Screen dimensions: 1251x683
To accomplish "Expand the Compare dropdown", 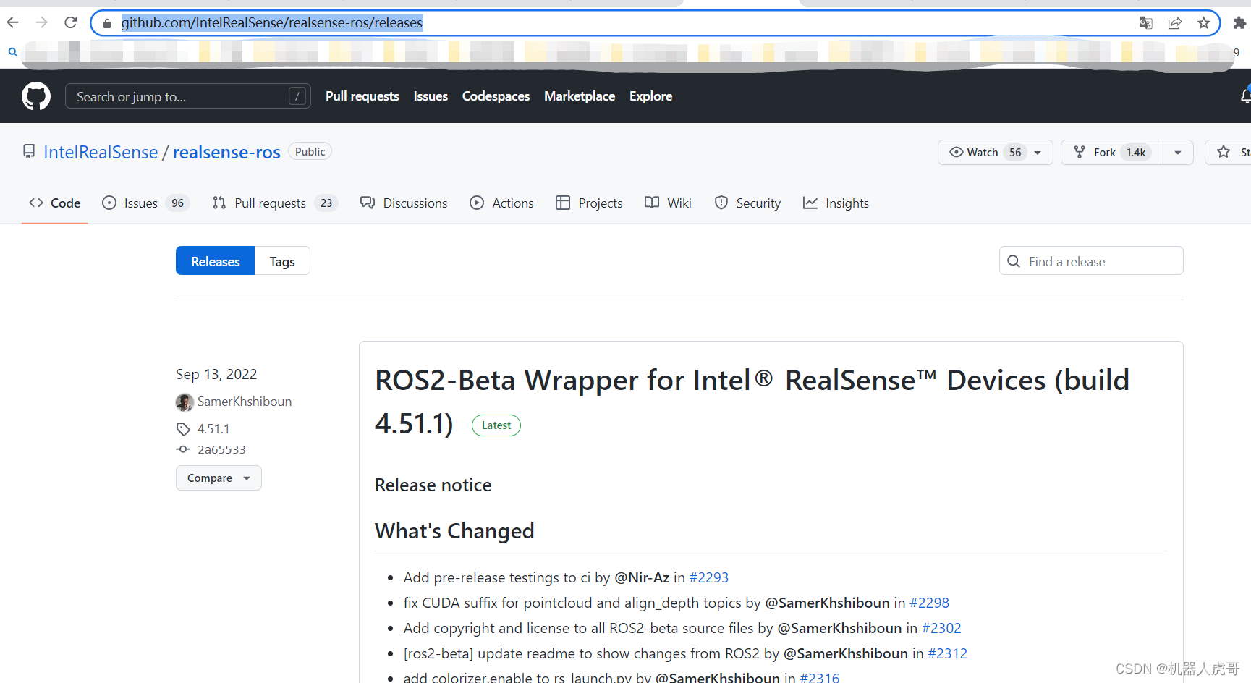I will [219, 478].
